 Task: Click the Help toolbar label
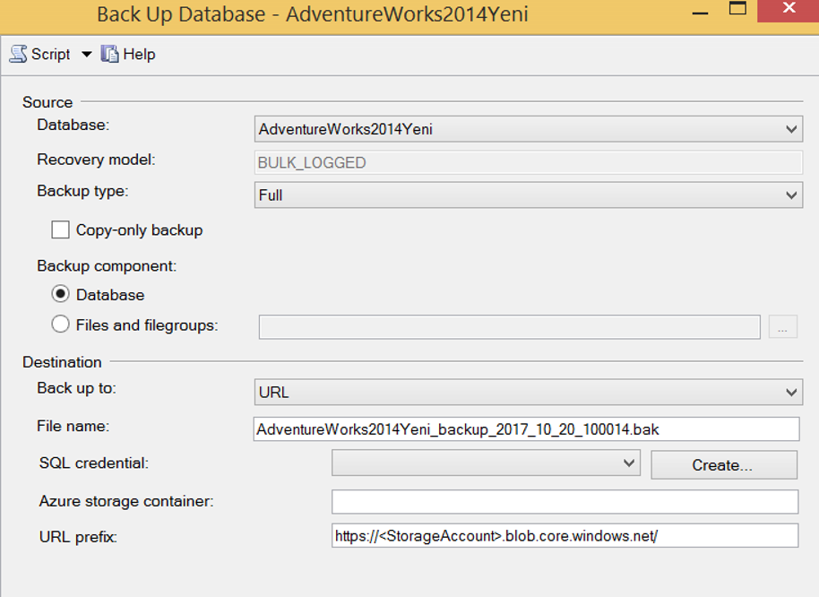click(x=139, y=55)
